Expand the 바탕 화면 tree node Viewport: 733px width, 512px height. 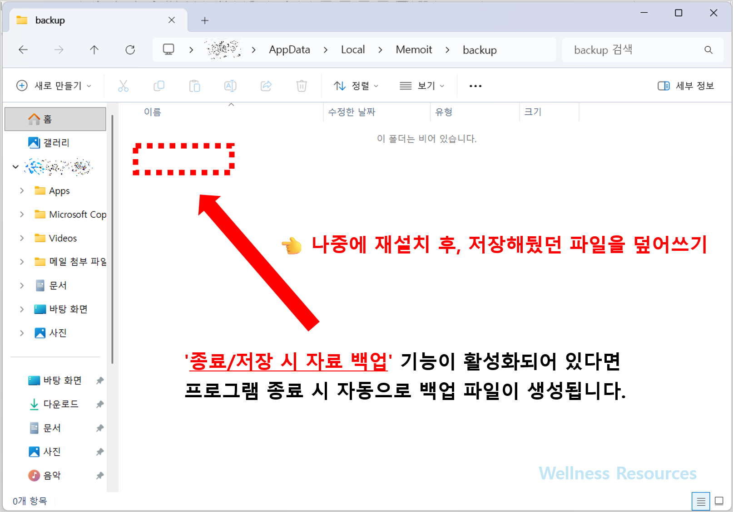pyautogui.click(x=22, y=309)
